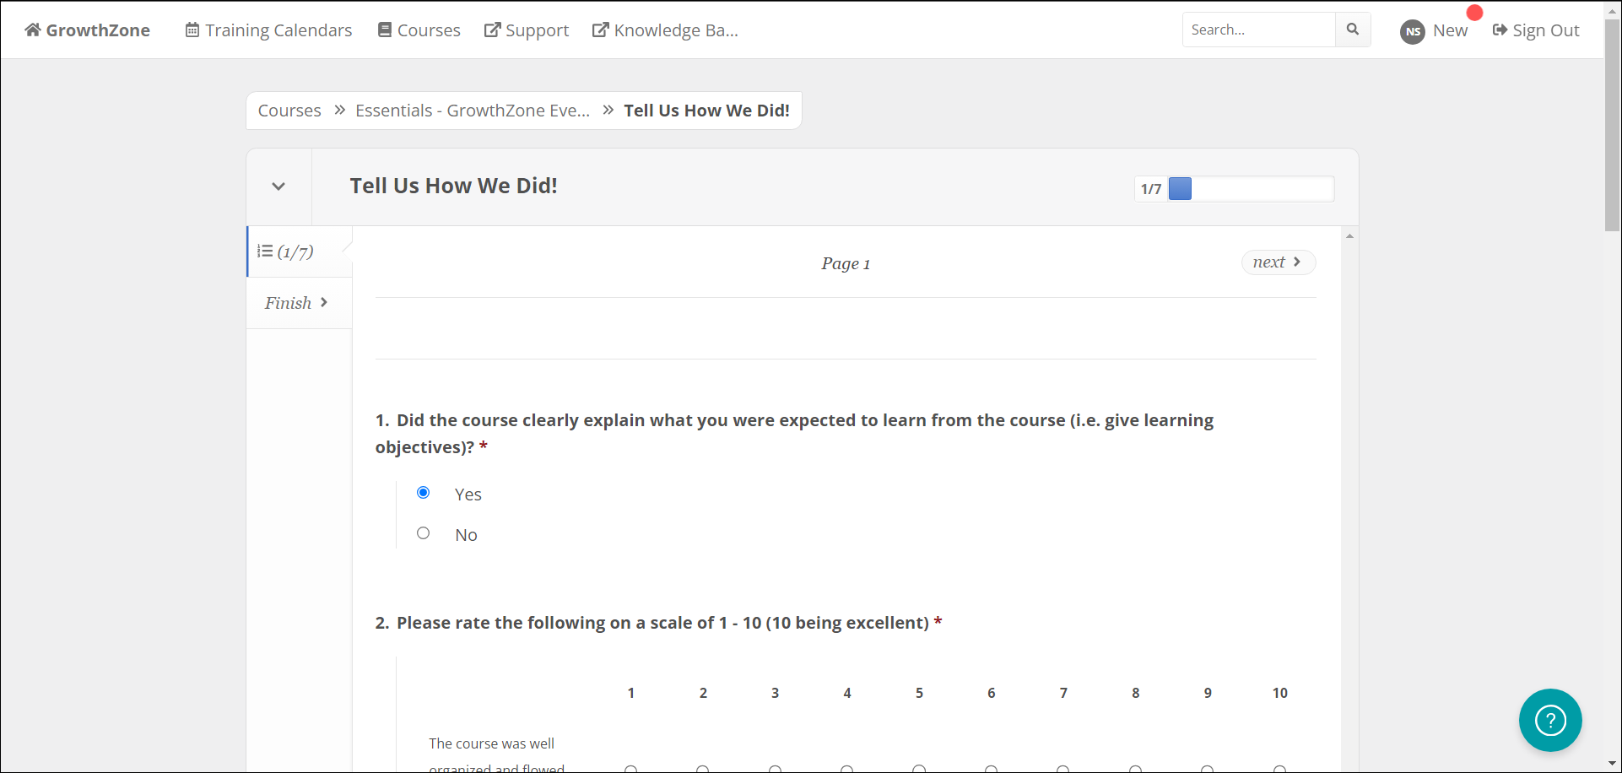
Task: Click the Courses breadcrumb link
Action: point(289,111)
